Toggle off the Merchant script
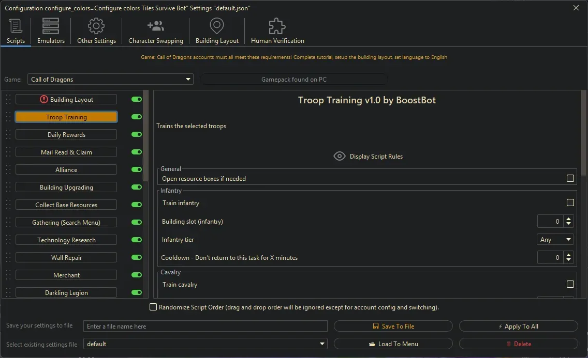Screen dimensions: 588x358 click(136, 275)
